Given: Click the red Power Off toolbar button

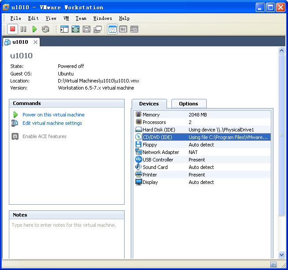Looking at the screenshot, I should pyautogui.click(x=12, y=29).
